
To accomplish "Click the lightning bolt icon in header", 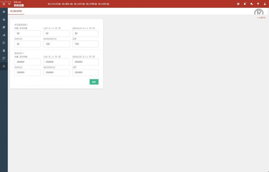I will click(258, 4).
